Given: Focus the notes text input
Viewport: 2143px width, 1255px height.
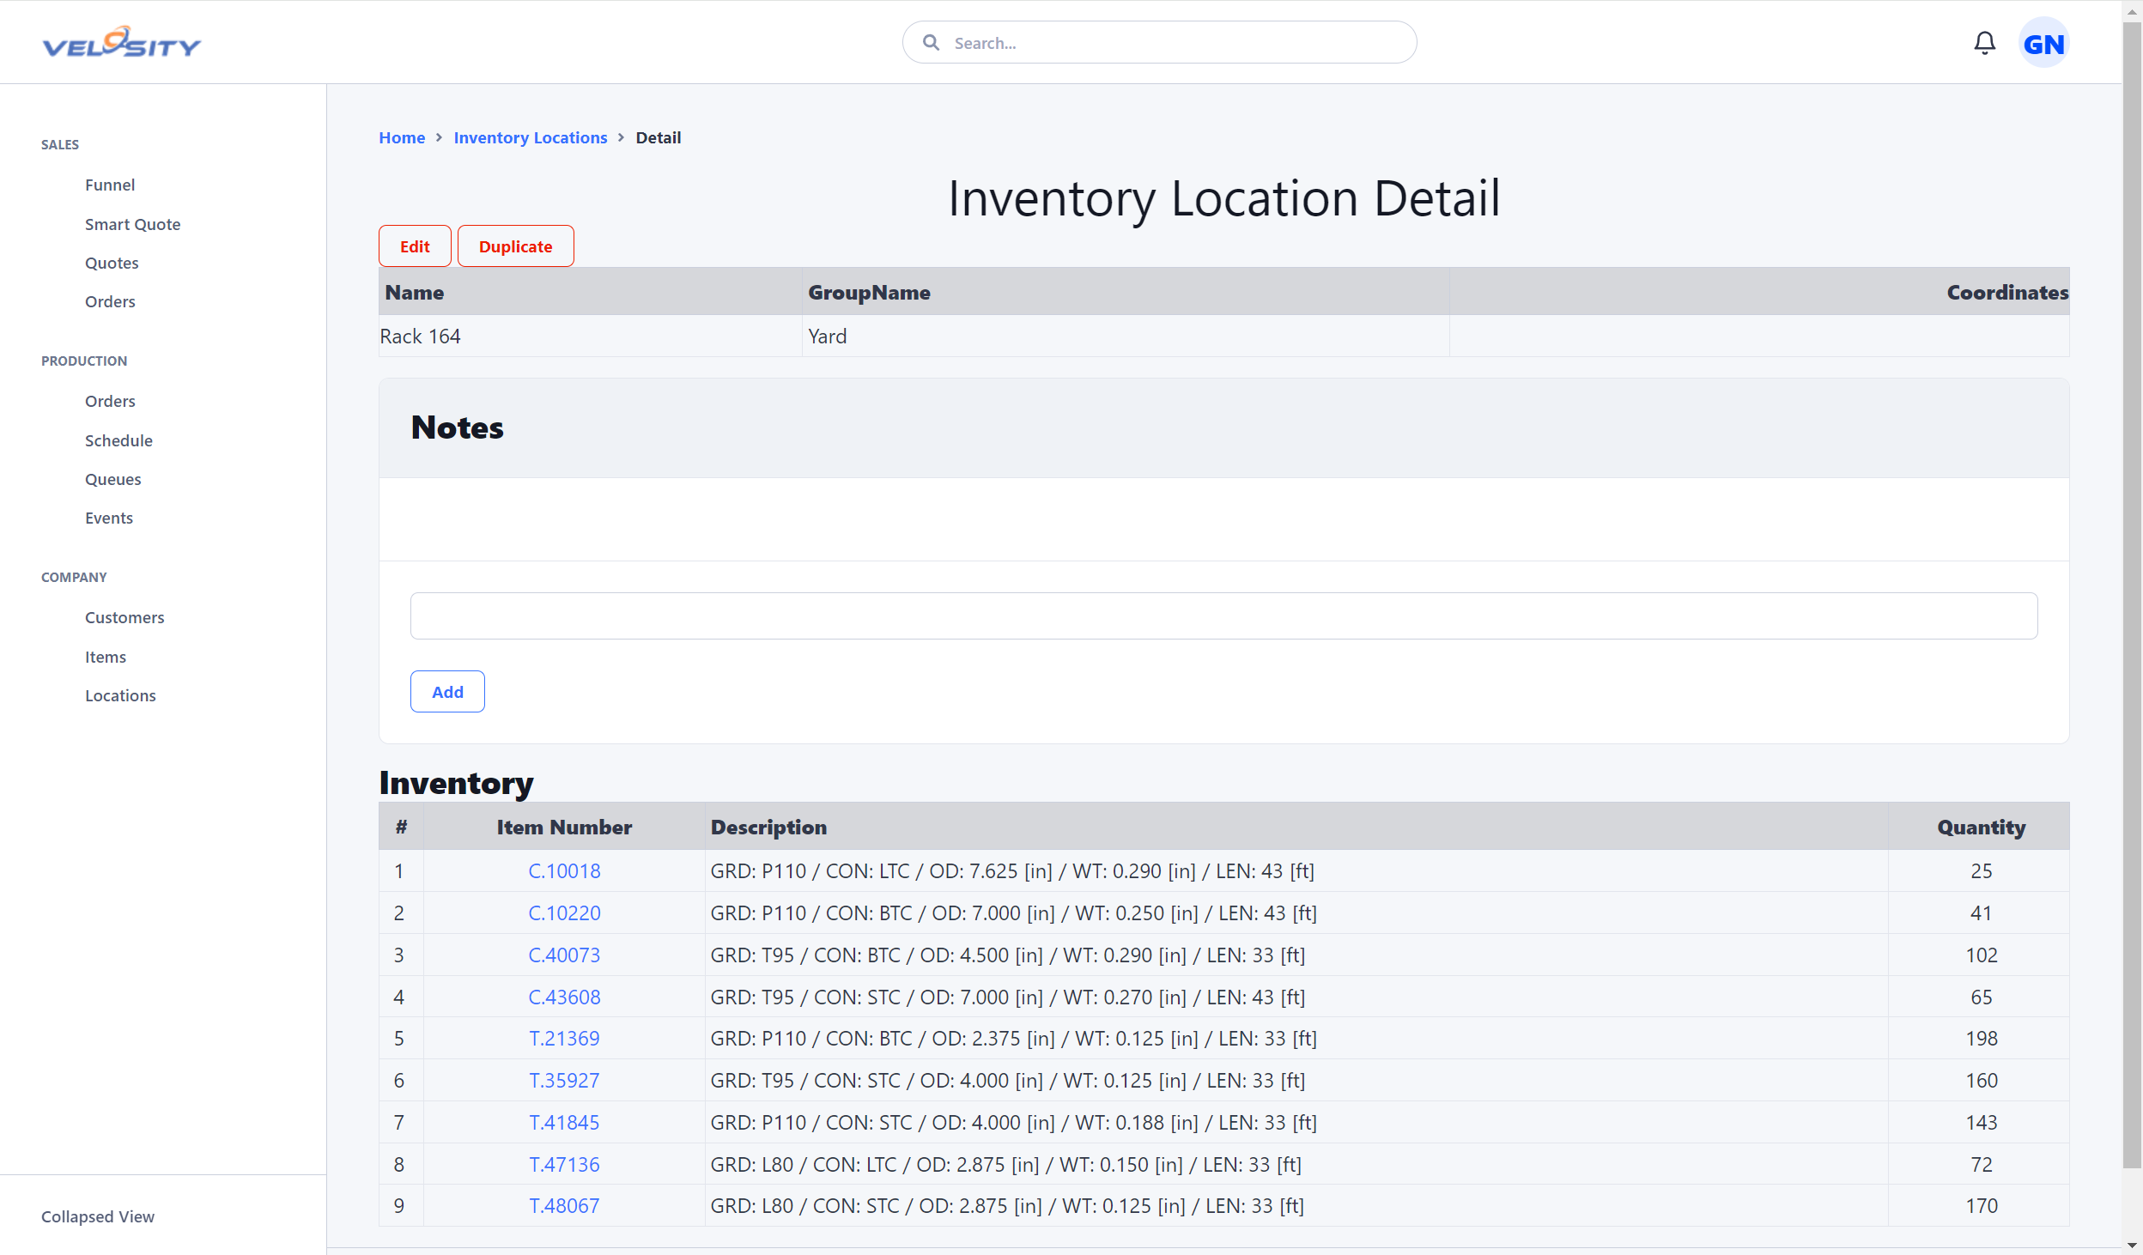Looking at the screenshot, I should pyautogui.click(x=1223, y=615).
